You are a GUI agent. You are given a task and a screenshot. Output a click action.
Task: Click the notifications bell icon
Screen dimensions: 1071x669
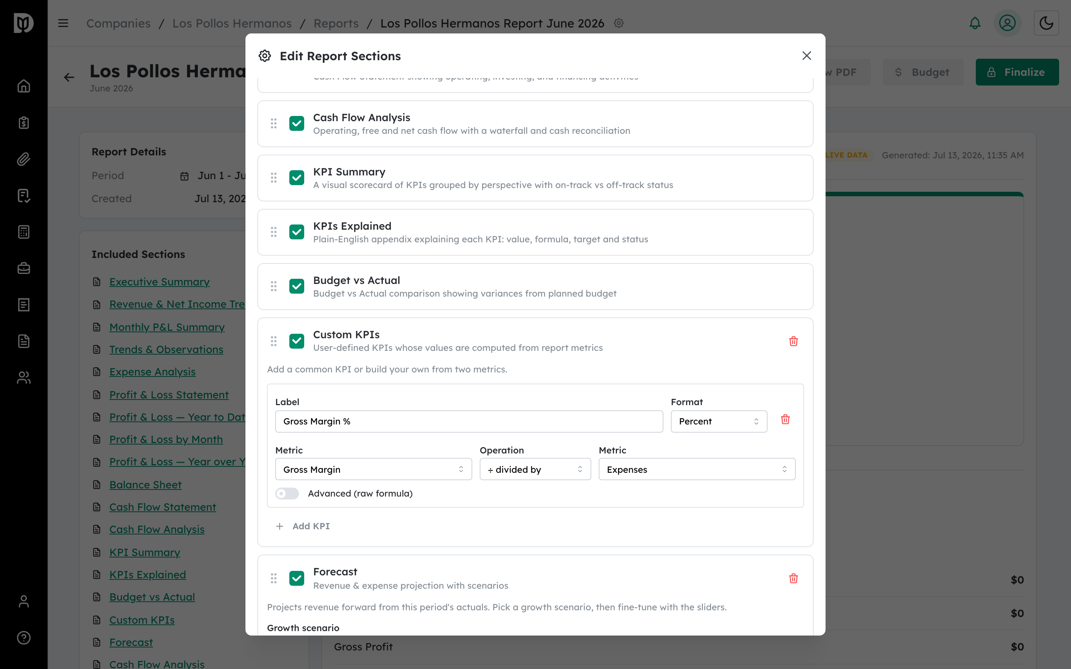[x=975, y=23]
